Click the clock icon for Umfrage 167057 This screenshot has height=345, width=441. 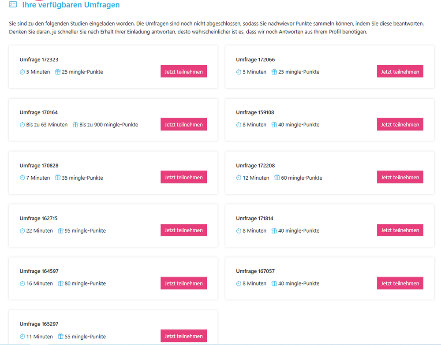tap(239, 283)
